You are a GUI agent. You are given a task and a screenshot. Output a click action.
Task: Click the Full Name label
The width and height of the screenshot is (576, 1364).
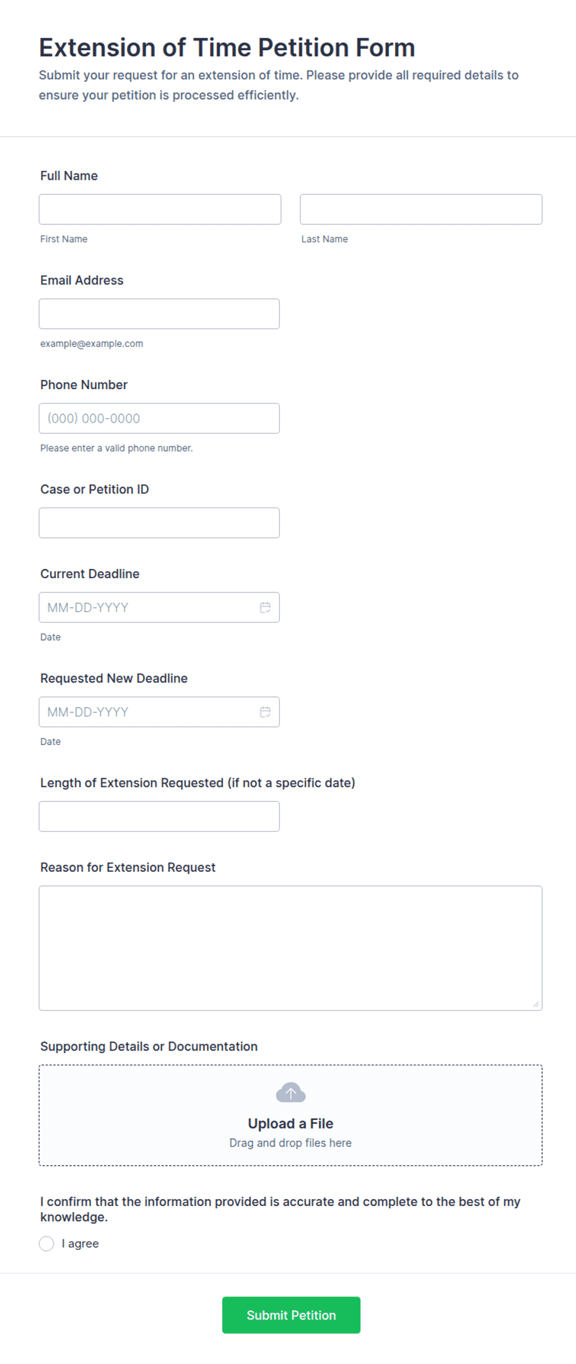69,176
